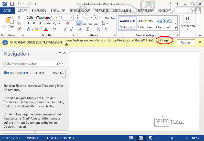204x141 pixels.
Task: Cut selection with the scissors icon
Action: pyautogui.click(x=19, y=17)
